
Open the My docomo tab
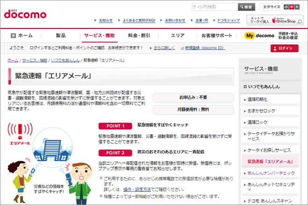coord(271,35)
